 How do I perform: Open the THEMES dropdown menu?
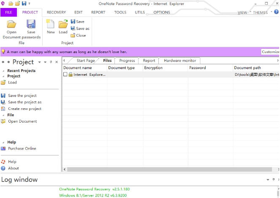pos(262,13)
